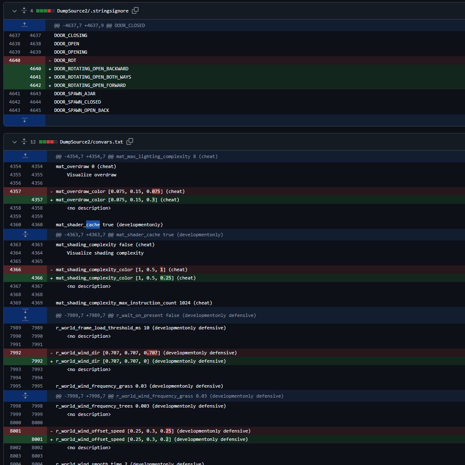Click the 'mat_overdraw 0 (cheat)' line
The height and width of the screenshot is (465, 465).
86,166
